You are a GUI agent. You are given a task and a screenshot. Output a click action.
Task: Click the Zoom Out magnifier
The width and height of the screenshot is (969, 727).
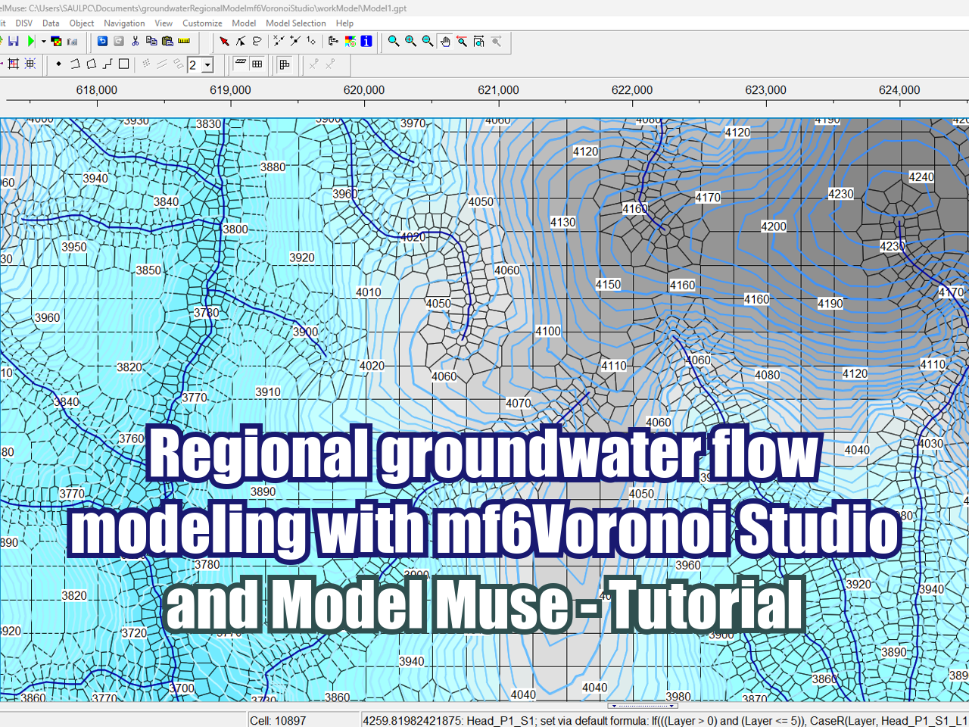[428, 41]
